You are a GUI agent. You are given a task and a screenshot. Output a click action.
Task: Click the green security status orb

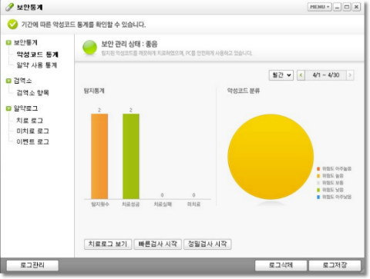pyautogui.click(x=89, y=48)
